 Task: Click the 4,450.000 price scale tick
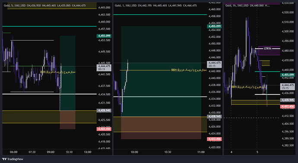coord(215,44)
